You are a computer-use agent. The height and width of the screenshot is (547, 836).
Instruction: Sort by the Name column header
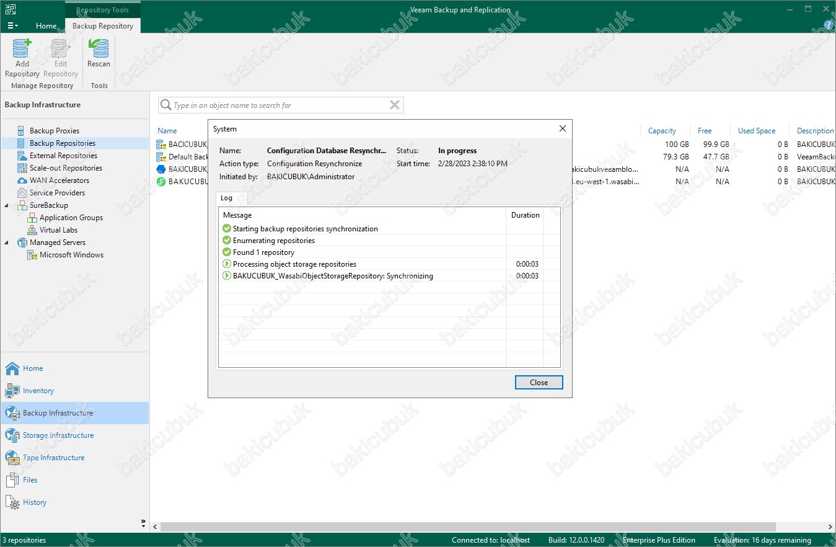pos(167,131)
